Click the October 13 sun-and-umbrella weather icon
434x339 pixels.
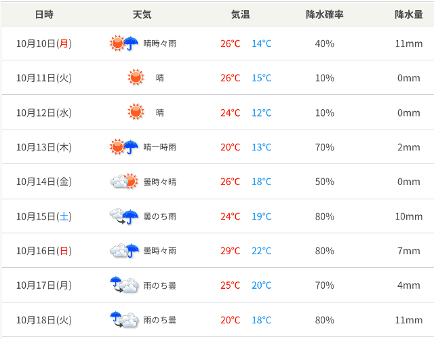point(124,147)
